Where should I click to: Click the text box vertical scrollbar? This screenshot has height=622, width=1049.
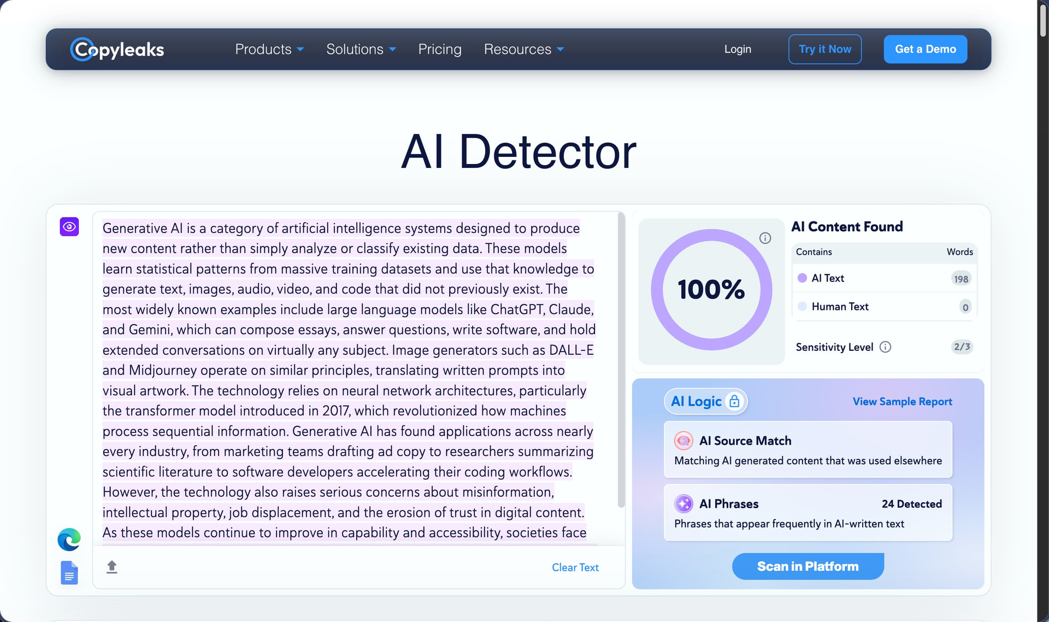tap(621, 361)
